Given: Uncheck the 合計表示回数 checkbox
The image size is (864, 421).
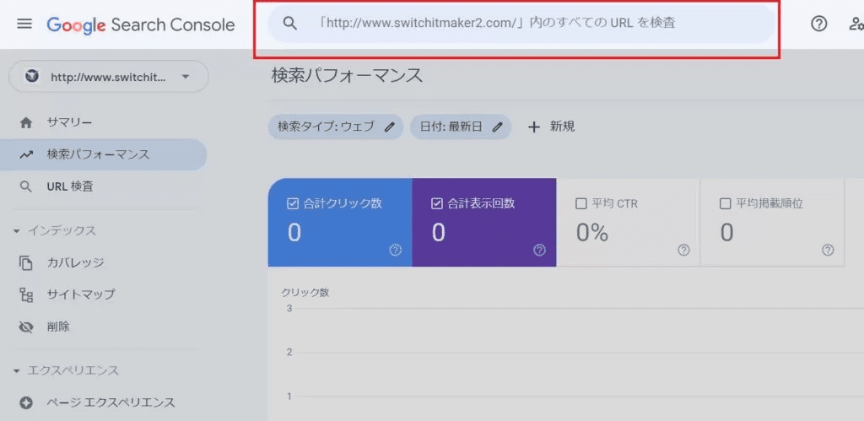Looking at the screenshot, I should (437, 203).
